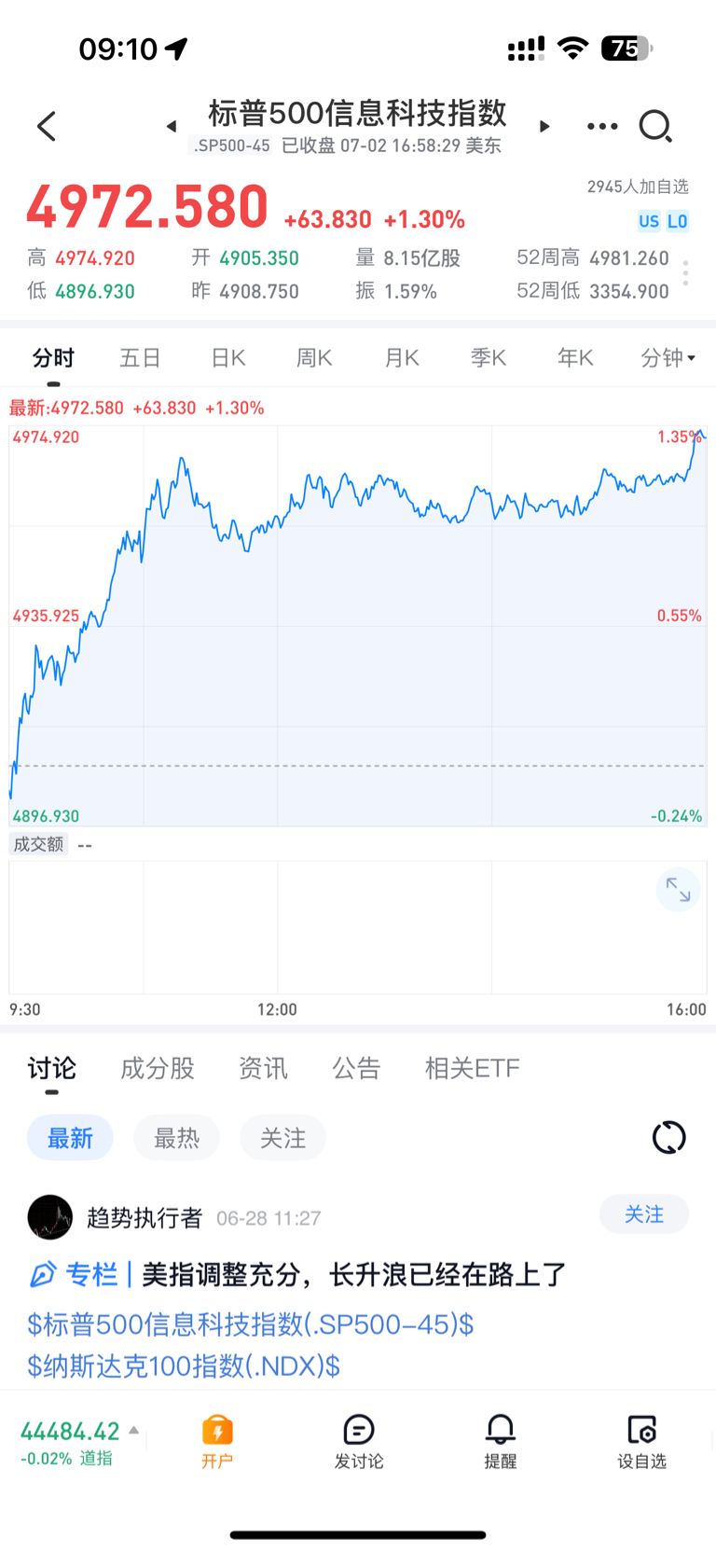Switch to the 成分股 tab

click(x=158, y=1068)
